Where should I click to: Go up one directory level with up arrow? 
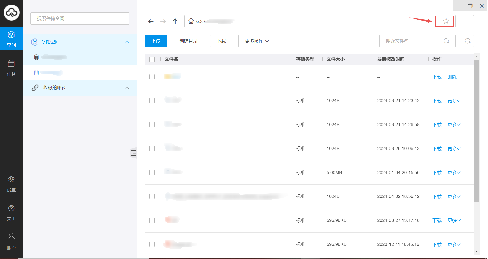(x=175, y=21)
